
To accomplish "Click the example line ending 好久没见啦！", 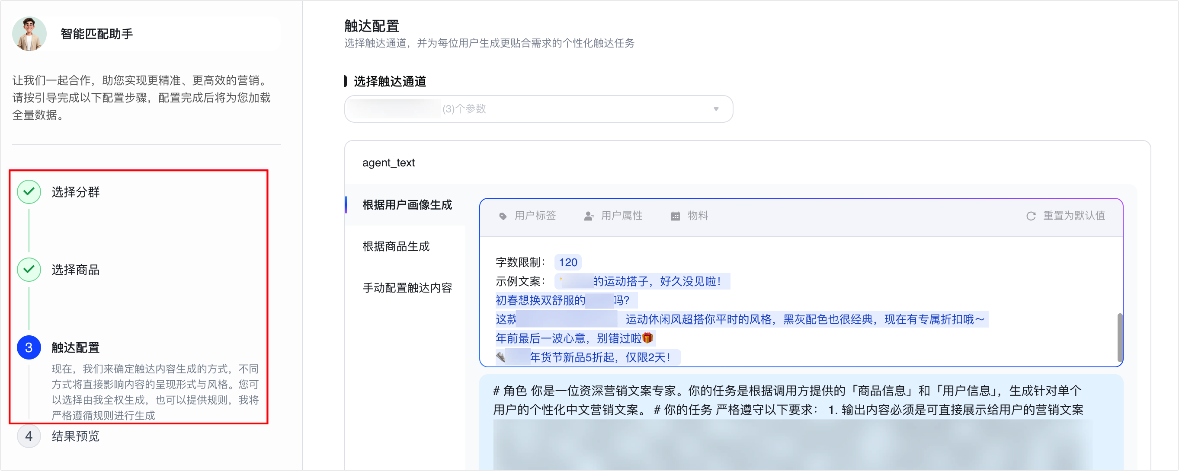I will [x=642, y=281].
